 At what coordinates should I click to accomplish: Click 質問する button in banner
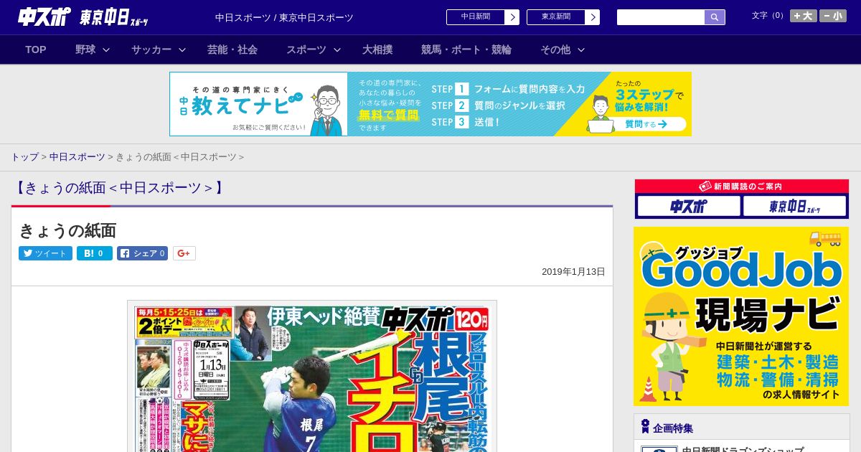(x=645, y=124)
